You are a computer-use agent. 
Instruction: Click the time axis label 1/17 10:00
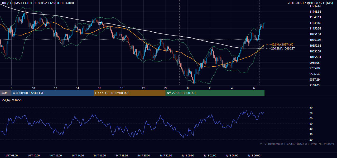pyautogui.click(x=33, y=156)
